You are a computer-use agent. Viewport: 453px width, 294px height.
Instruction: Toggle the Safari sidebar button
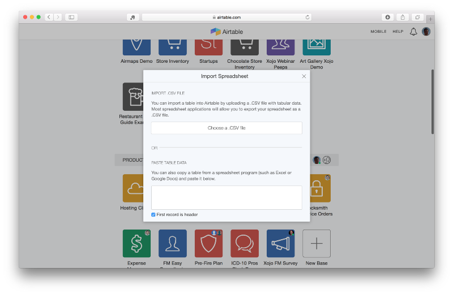pos(71,18)
